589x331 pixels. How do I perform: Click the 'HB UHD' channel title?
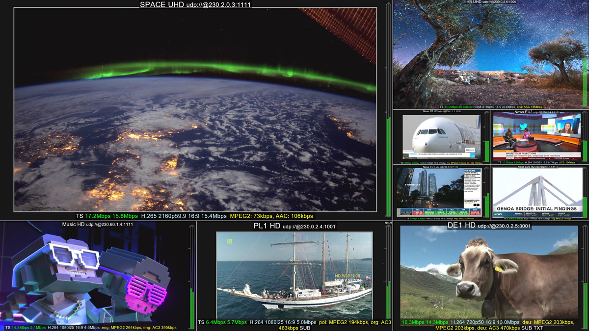click(x=473, y=2)
